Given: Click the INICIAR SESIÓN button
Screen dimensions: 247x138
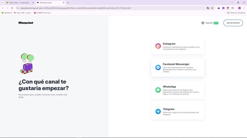Looking at the screenshot, I should [233, 23].
